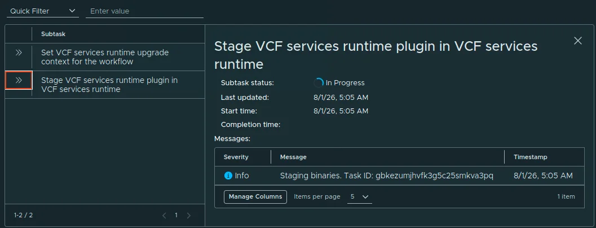Click the blue Info severity icon

coord(228,176)
